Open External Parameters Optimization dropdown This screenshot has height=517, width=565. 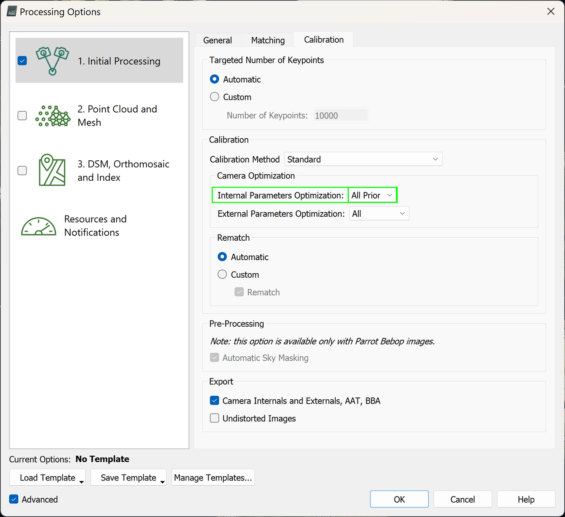pyautogui.click(x=379, y=214)
